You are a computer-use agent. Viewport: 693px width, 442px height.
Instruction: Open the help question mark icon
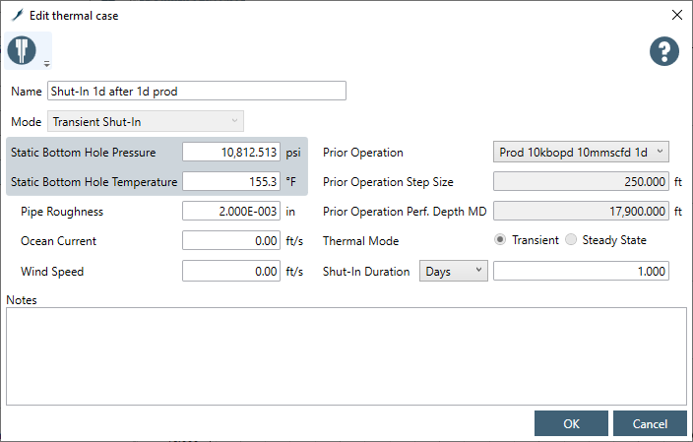664,51
